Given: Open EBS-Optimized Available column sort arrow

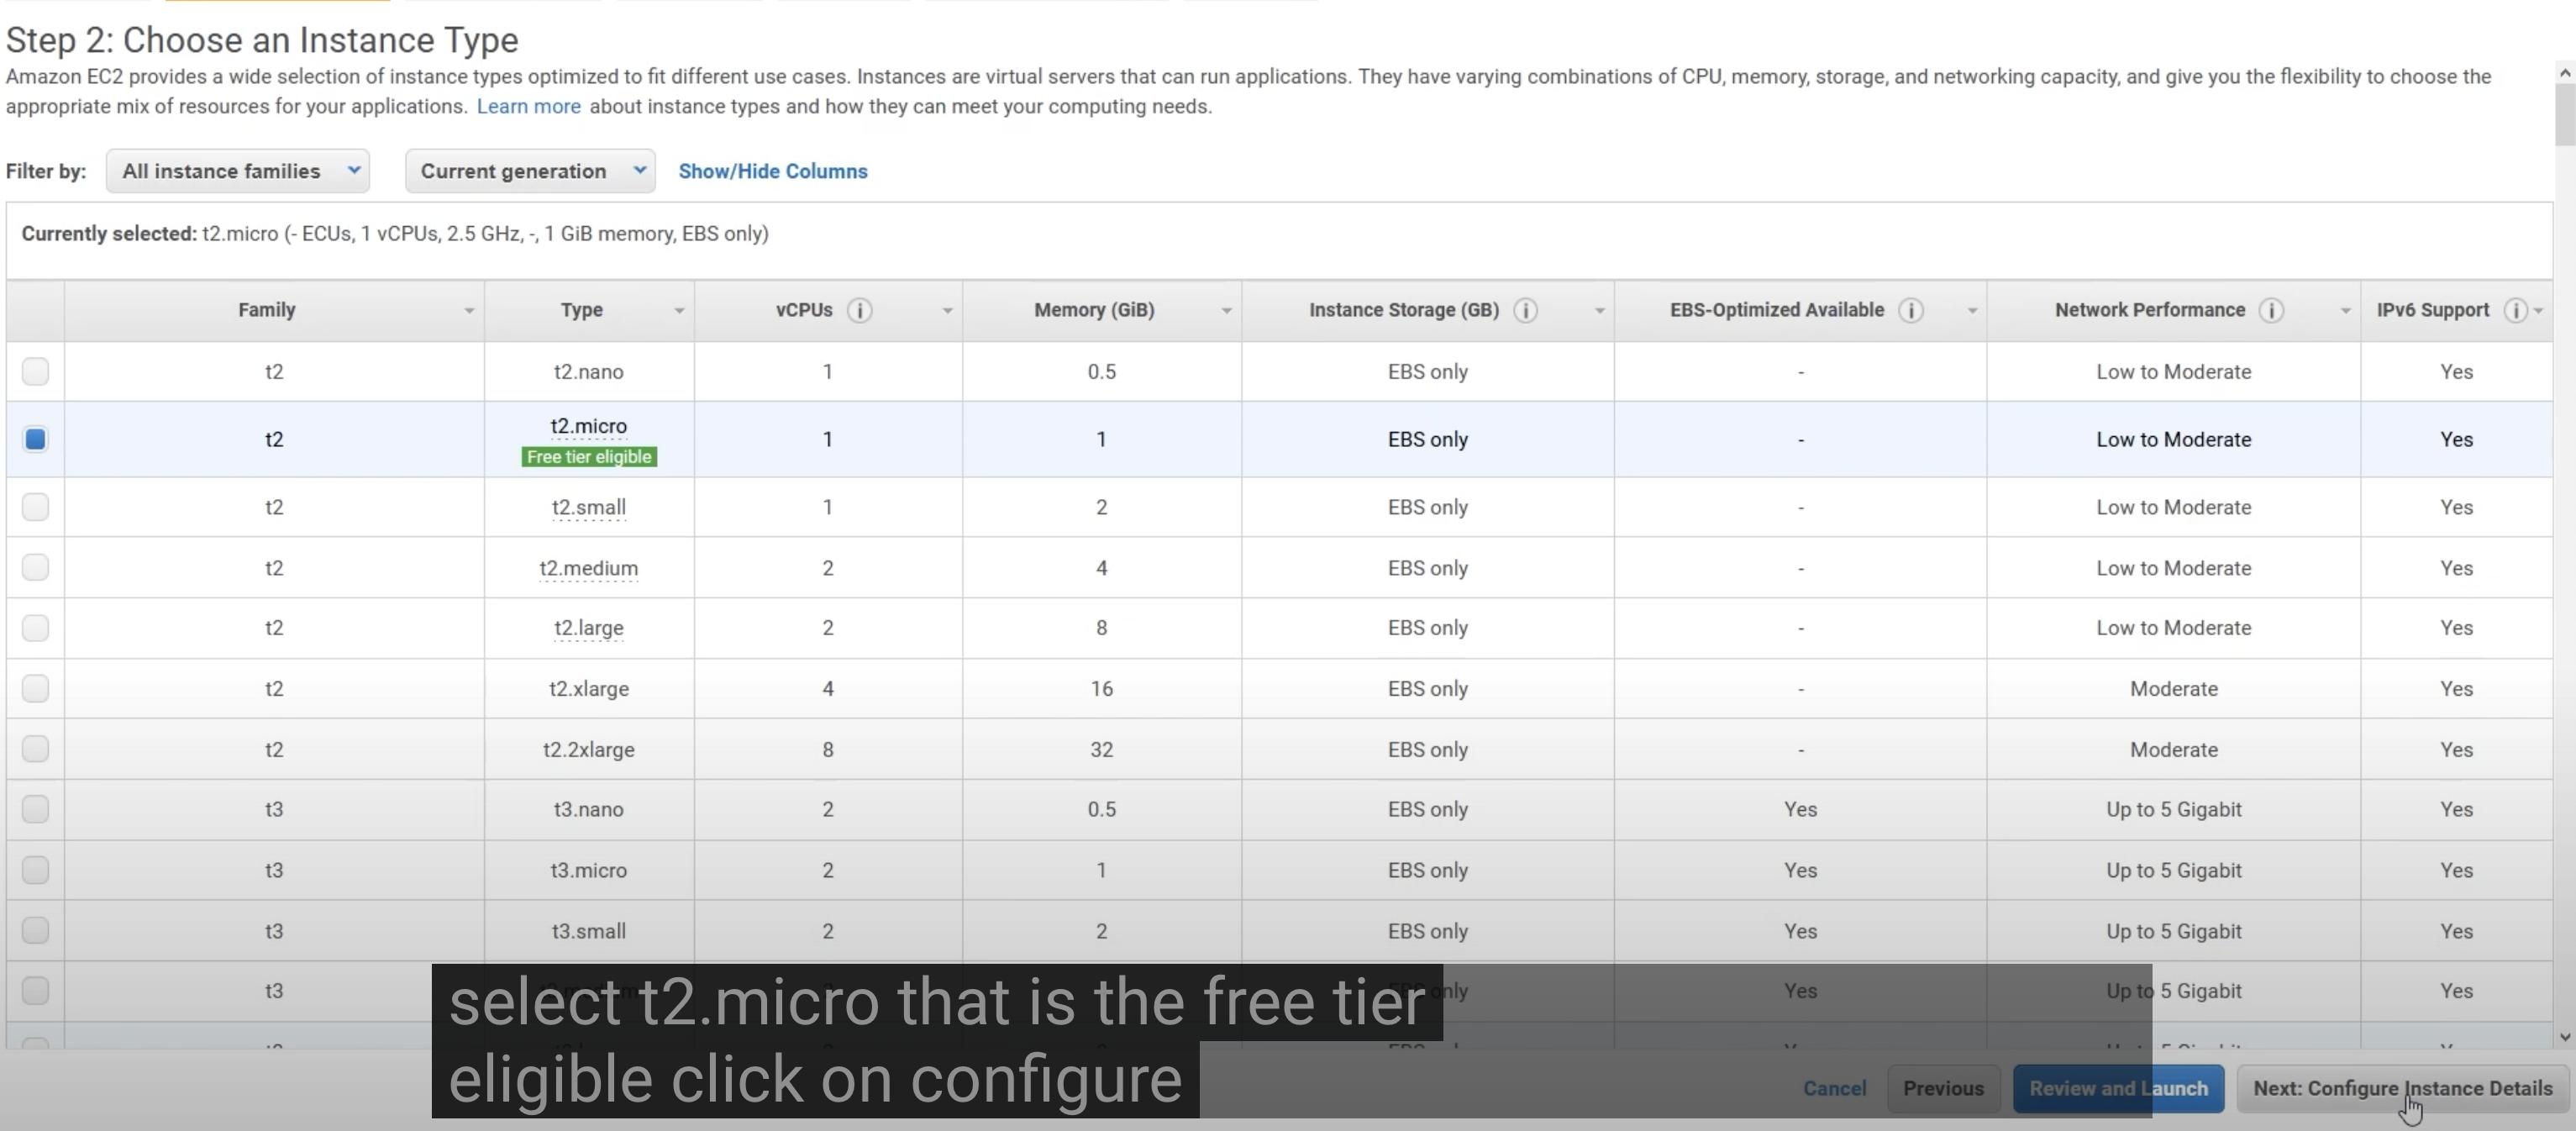Looking at the screenshot, I should pyautogui.click(x=1972, y=311).
